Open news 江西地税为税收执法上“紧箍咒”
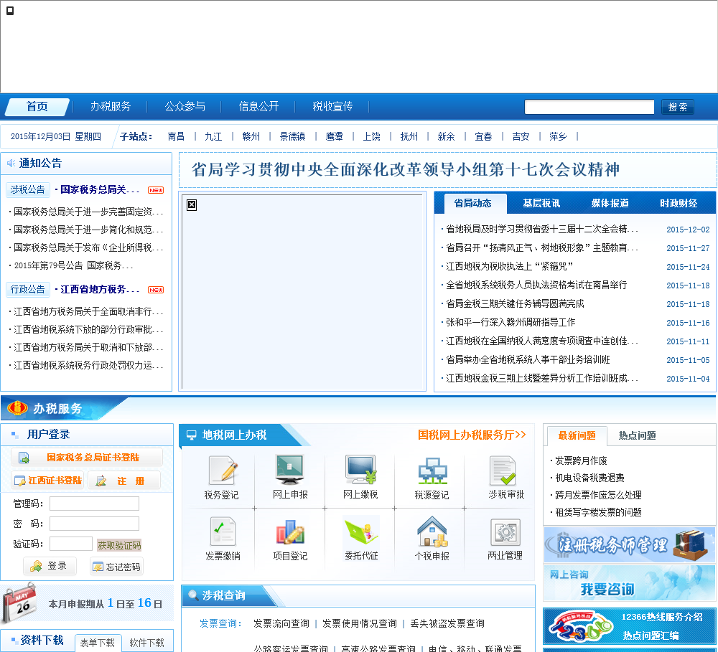718x652 pixels. (509, 266)
